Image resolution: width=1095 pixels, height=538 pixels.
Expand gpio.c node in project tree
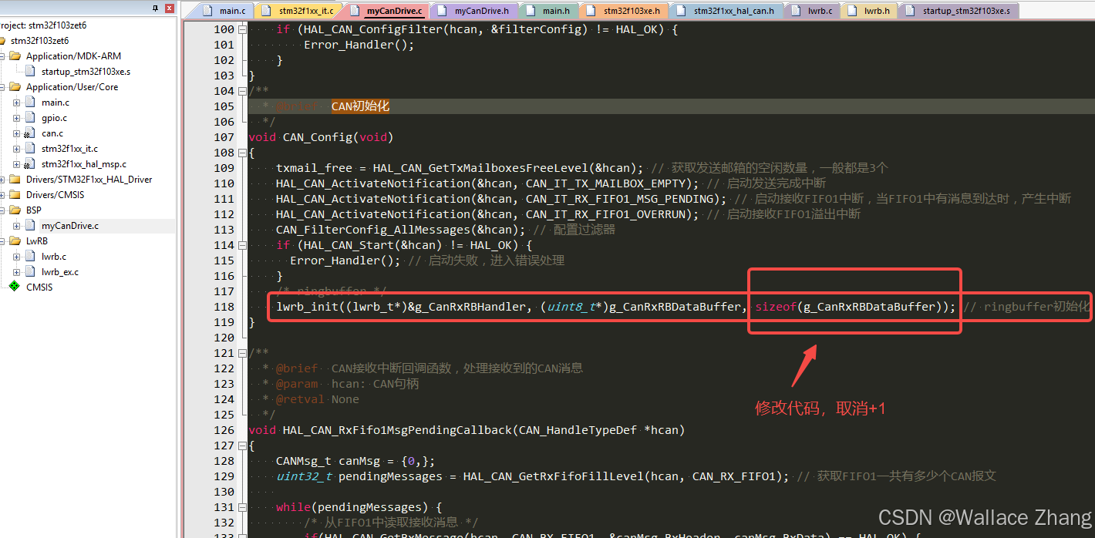click(x=16, y=118)
